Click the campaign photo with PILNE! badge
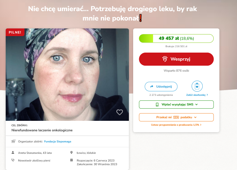 click(x=67, y=74)
